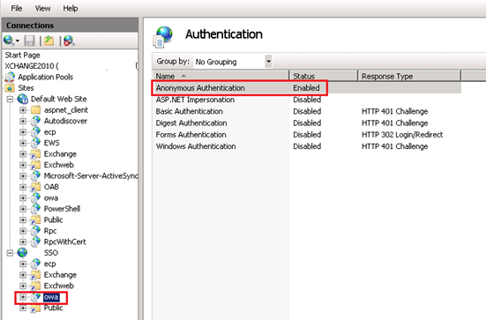
Task: Open the Help menu
Action: (71, 8)
